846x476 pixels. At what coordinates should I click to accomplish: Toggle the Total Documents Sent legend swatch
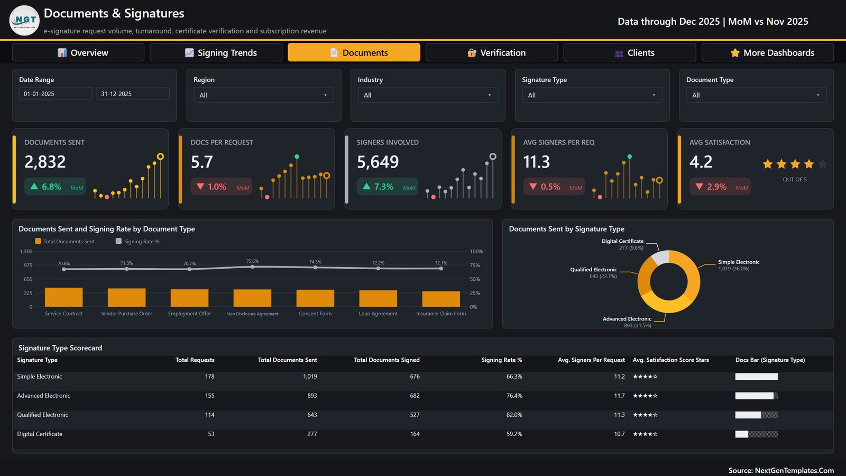38,241
